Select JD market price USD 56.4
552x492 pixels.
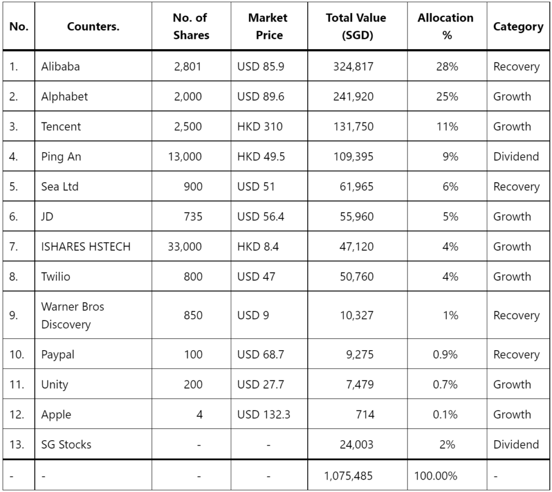[x=260, y=216]
